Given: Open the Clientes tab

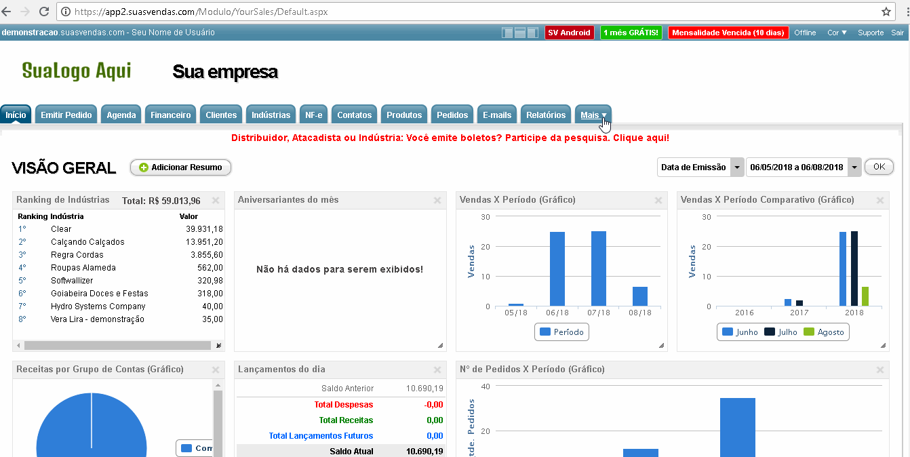Looking at the screenshot, I should coord(222,115).
